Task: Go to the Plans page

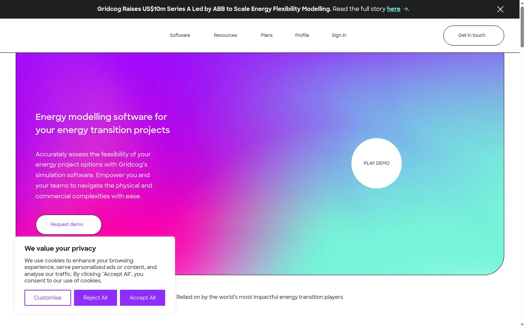Action: click(267, 35)
